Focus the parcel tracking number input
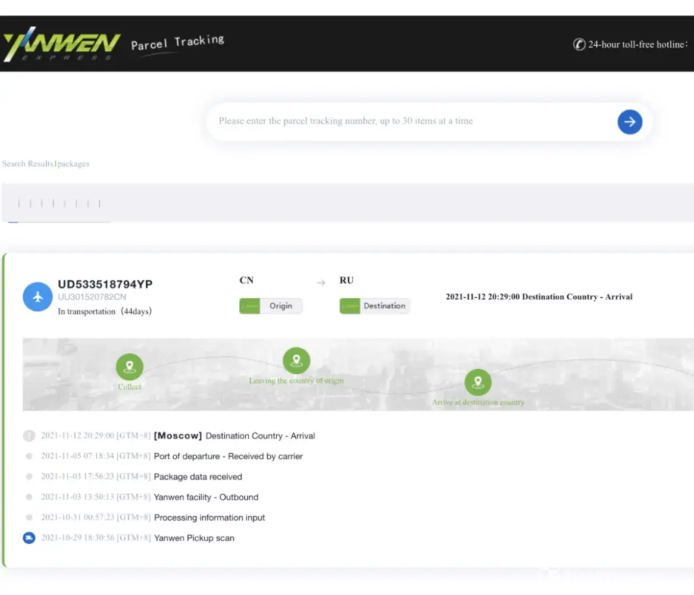The width and height of the screenshot is (694, 595). pyautogui.click(x=412, y=121)
